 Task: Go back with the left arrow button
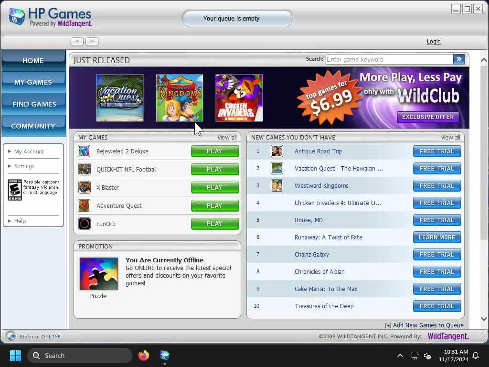click(77, 42)
